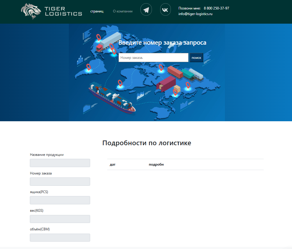Open the Telegram icon link
292x249 pixels.
pyautogui.click(x=146, y=9)
